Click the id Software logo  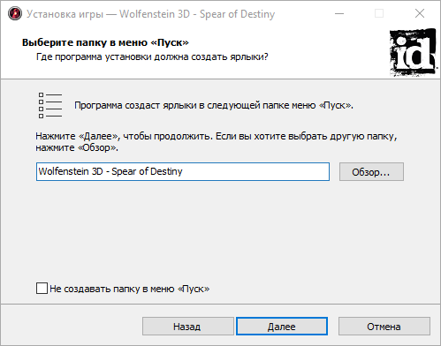click(413, 52)
